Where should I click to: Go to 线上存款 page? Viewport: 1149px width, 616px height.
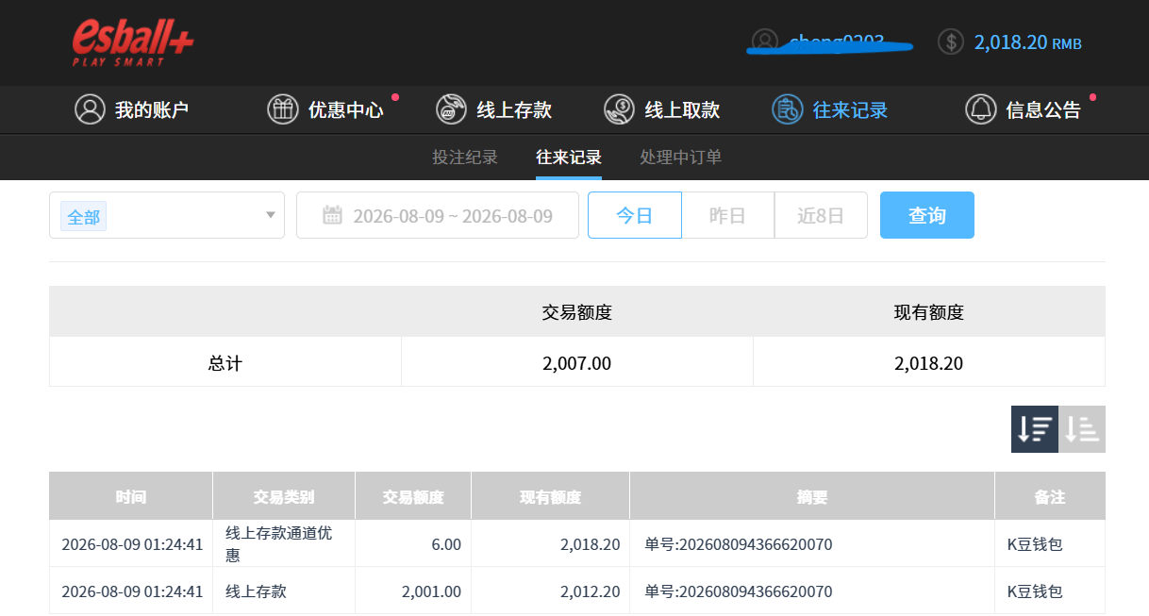click(513, 109)
